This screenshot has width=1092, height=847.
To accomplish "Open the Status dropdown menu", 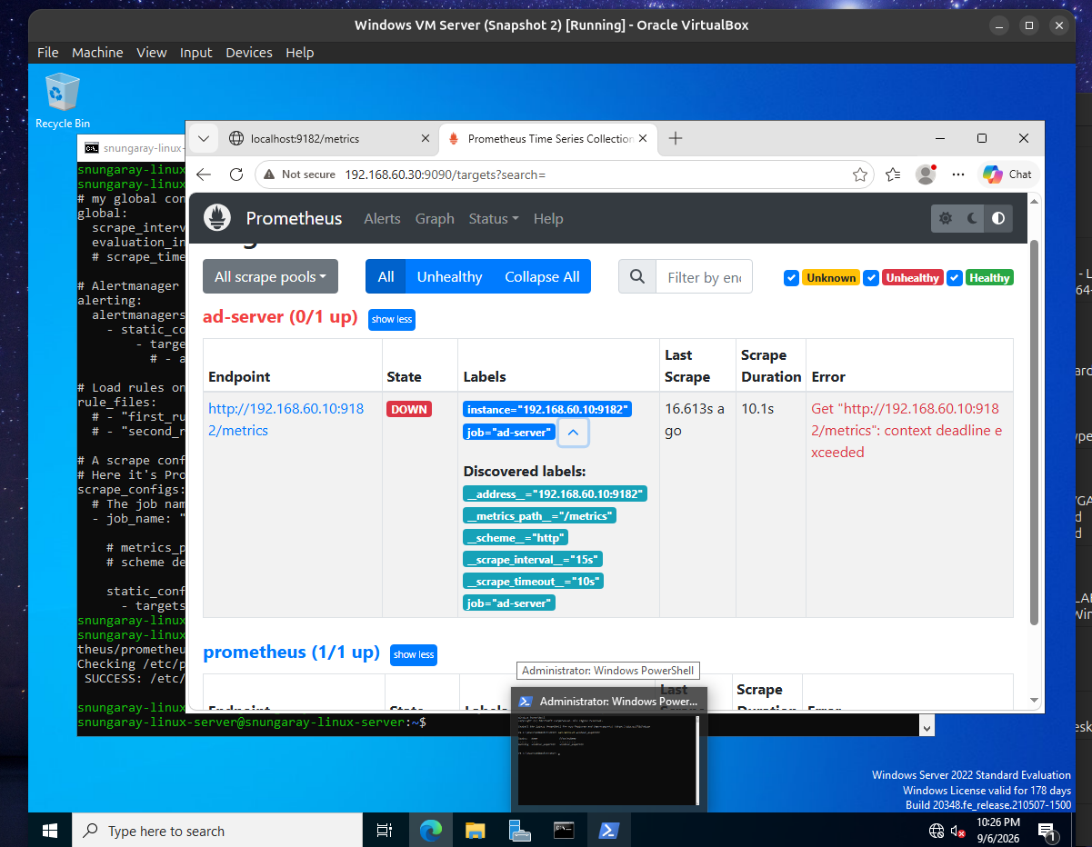I will (494, 218).
